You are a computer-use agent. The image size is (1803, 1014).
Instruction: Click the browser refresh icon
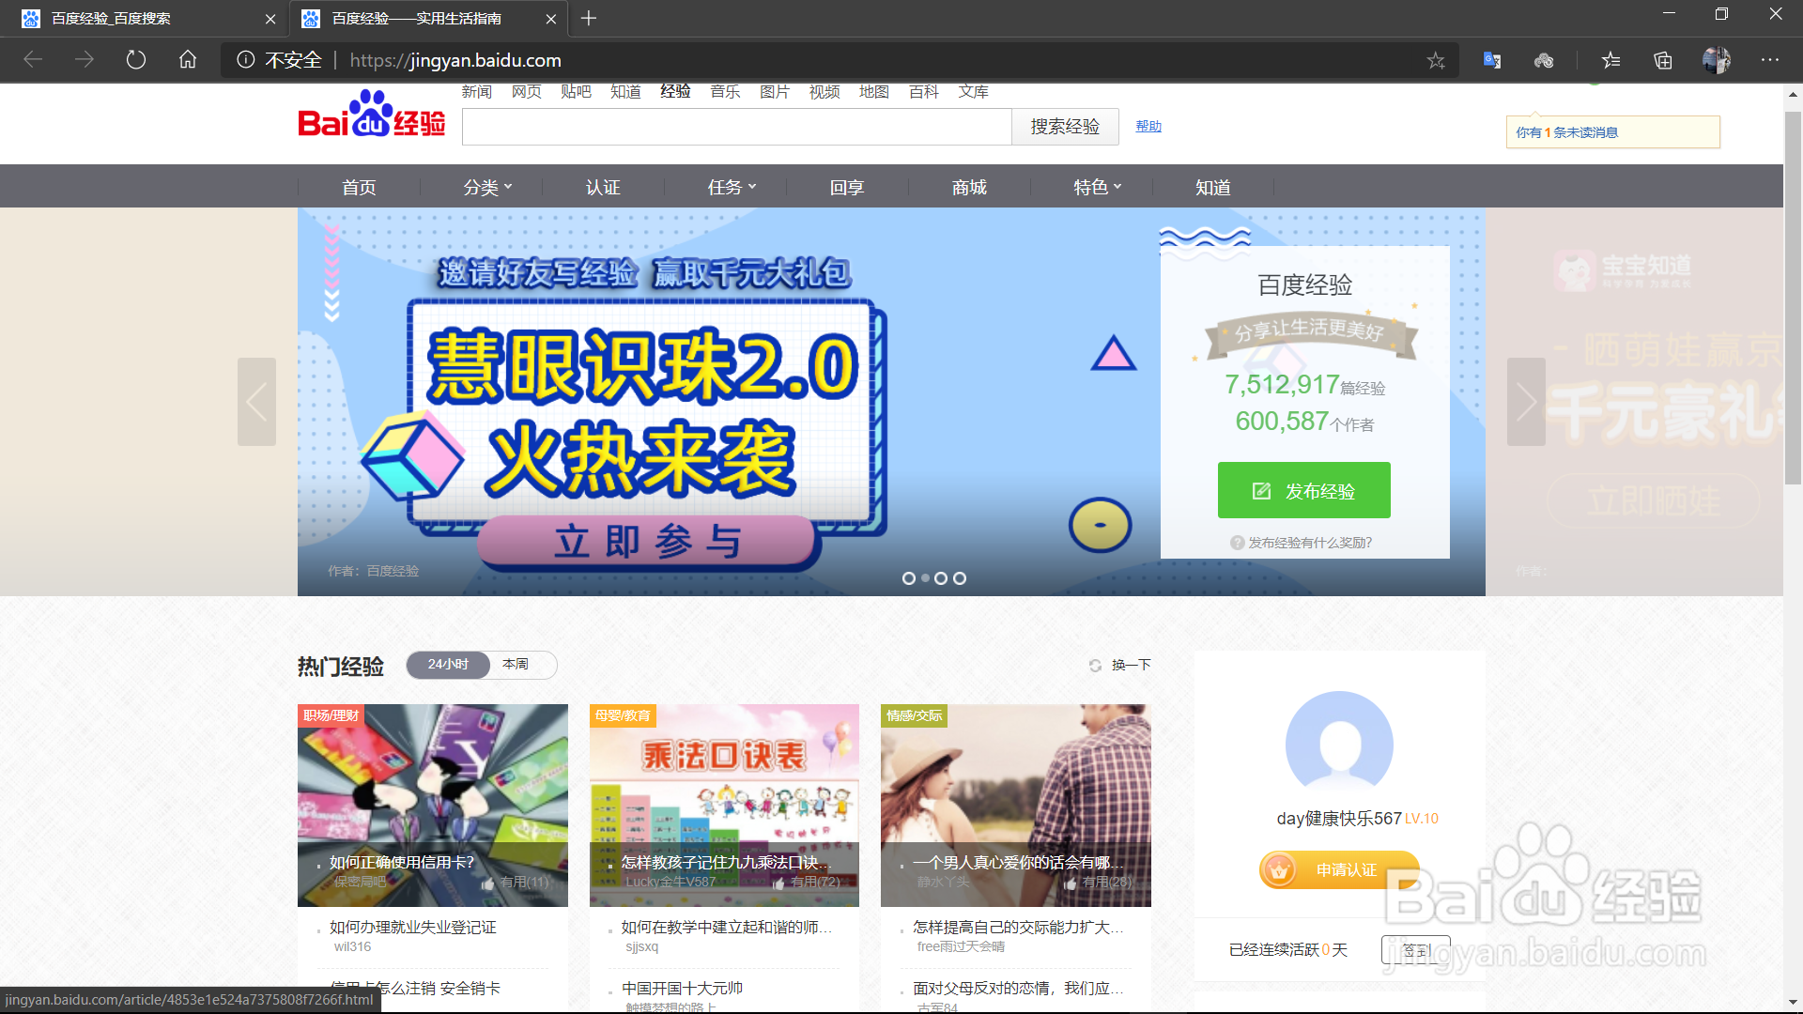coord(136,60)
